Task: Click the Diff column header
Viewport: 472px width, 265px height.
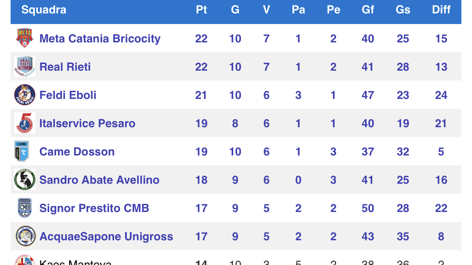Action: coord(441,10)
